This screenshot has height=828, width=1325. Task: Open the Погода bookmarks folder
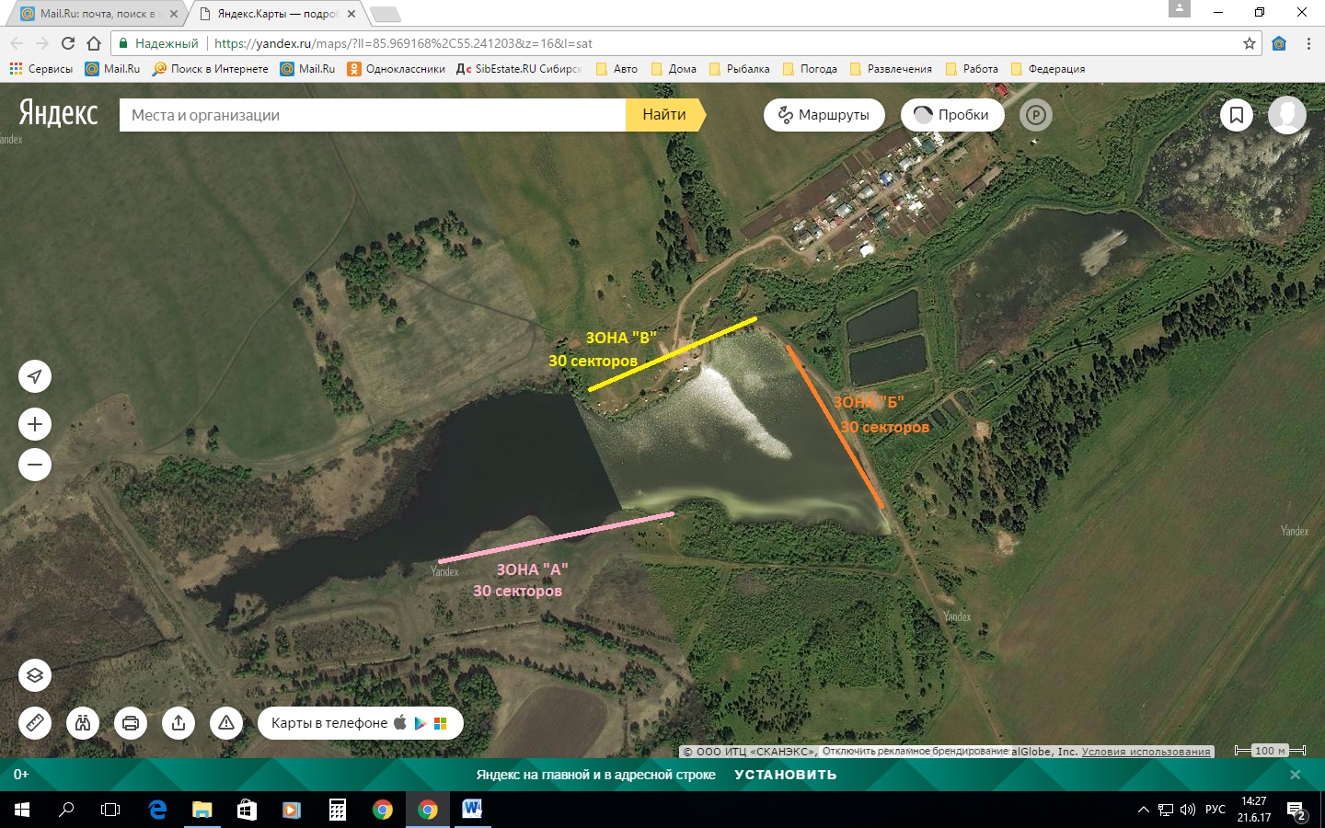coord(810,69)
